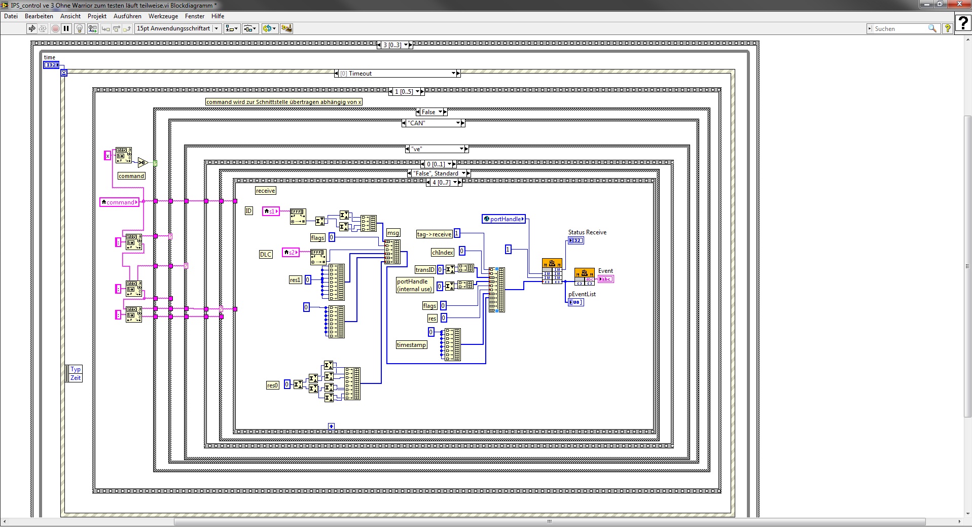Go to previous case of '4 [0..7]' structure

click(x=429, y=183)
